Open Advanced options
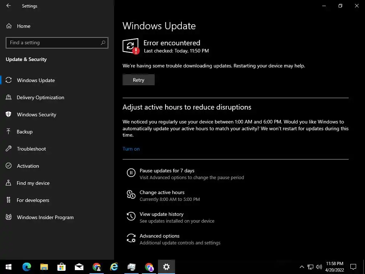The height and width of the screenshot is (274, 365). coord(159,236)
